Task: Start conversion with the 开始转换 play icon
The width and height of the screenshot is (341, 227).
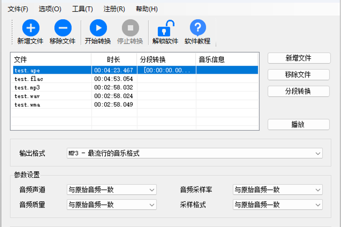Action: (x=98, y=28)
